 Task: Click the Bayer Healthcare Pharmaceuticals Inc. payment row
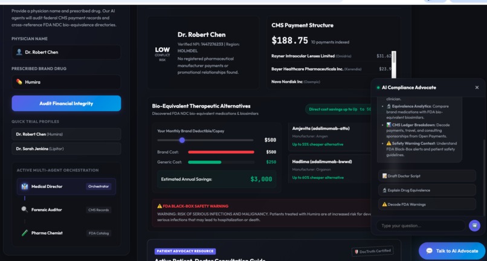point(331,69)
